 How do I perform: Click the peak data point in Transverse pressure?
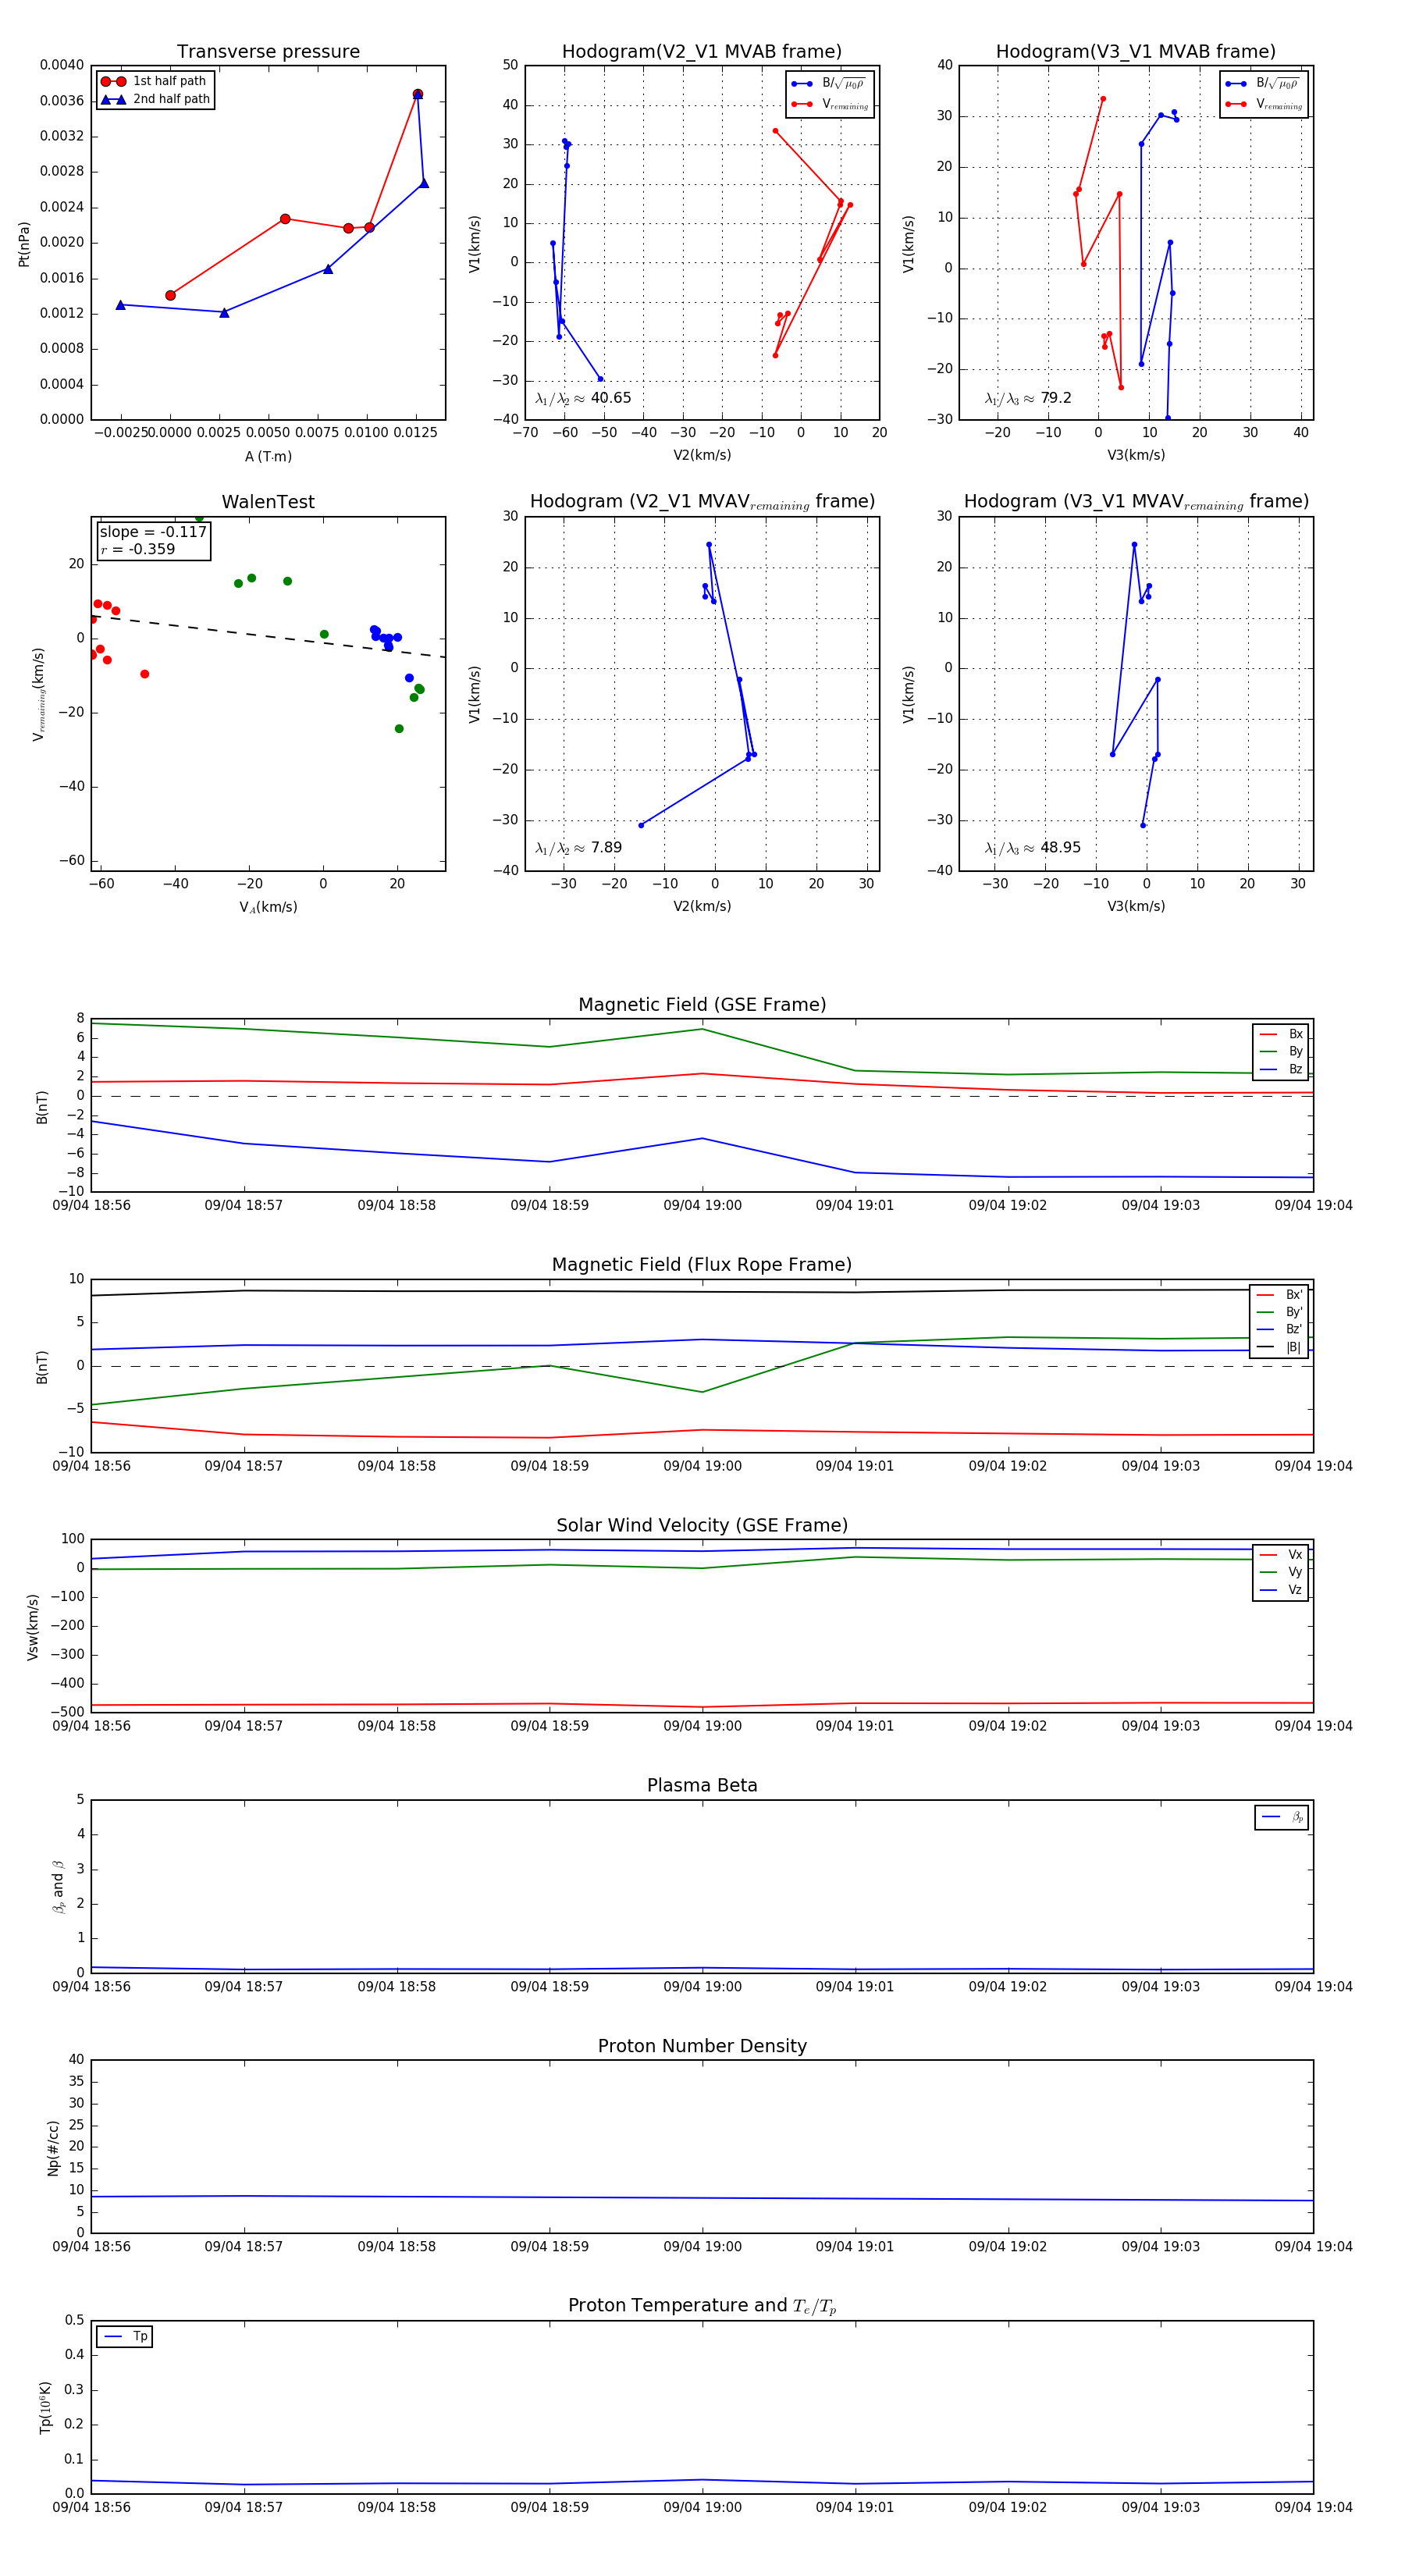tap(418, 94)
